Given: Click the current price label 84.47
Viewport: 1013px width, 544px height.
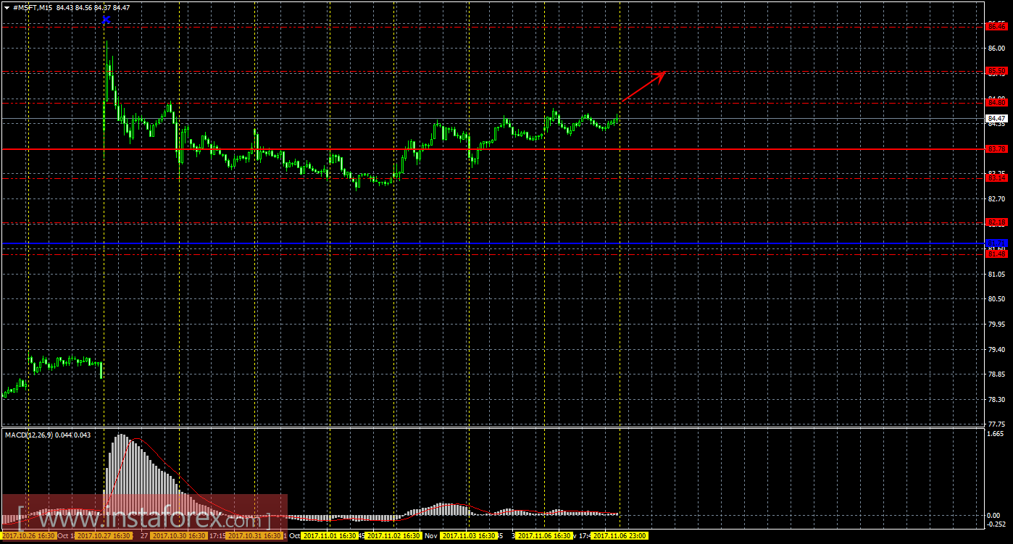Looking at the screenshot, I should click(997, 118).
